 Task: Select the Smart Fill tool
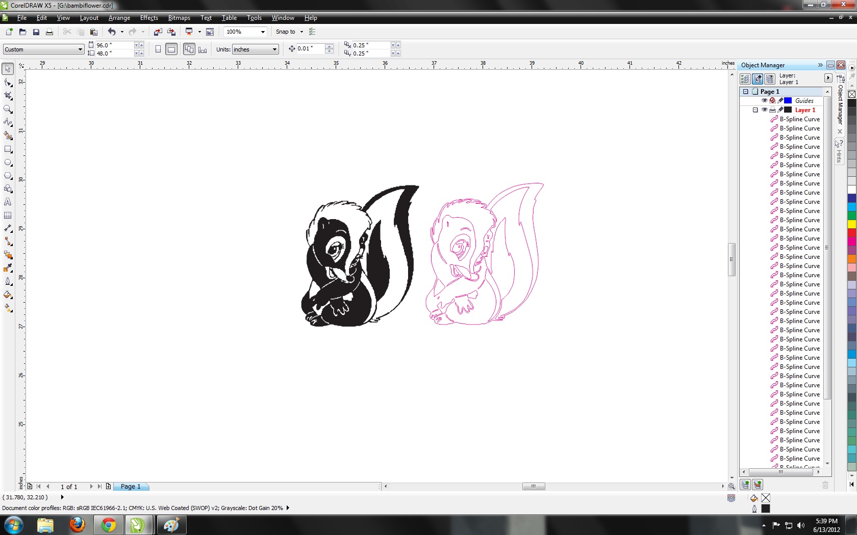click(x=8, y=136)
